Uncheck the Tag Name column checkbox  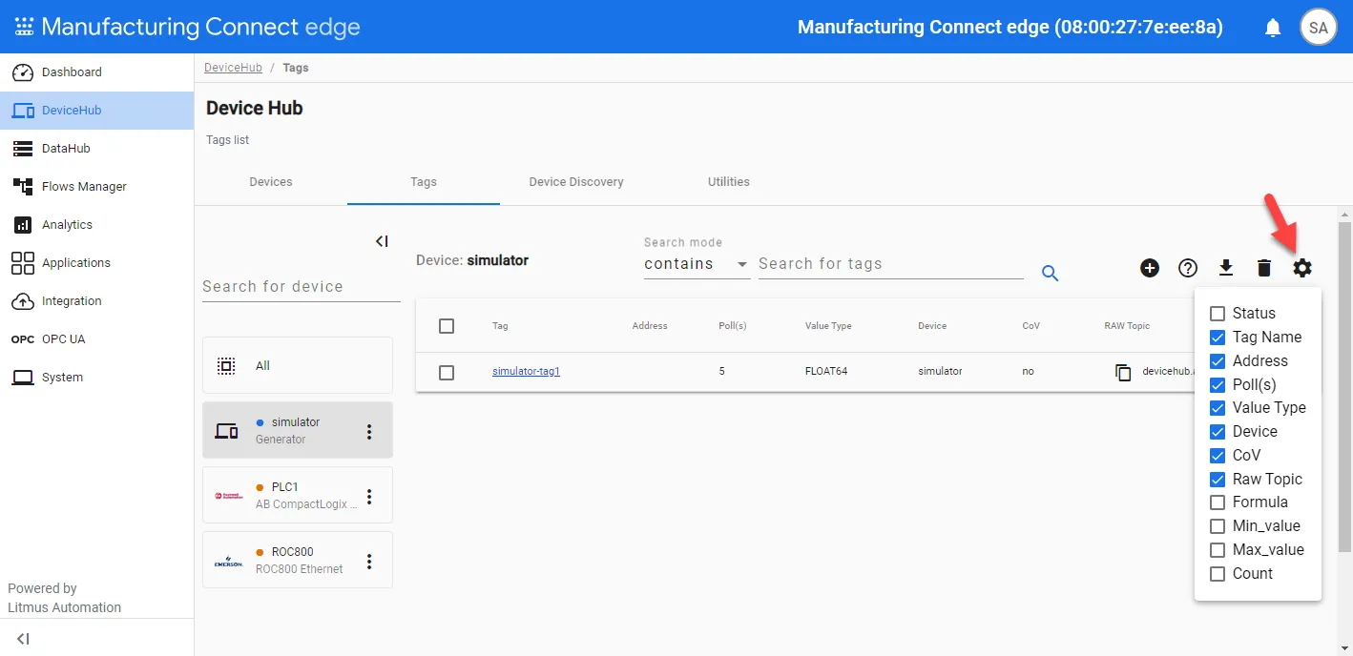click(1218, 338)
